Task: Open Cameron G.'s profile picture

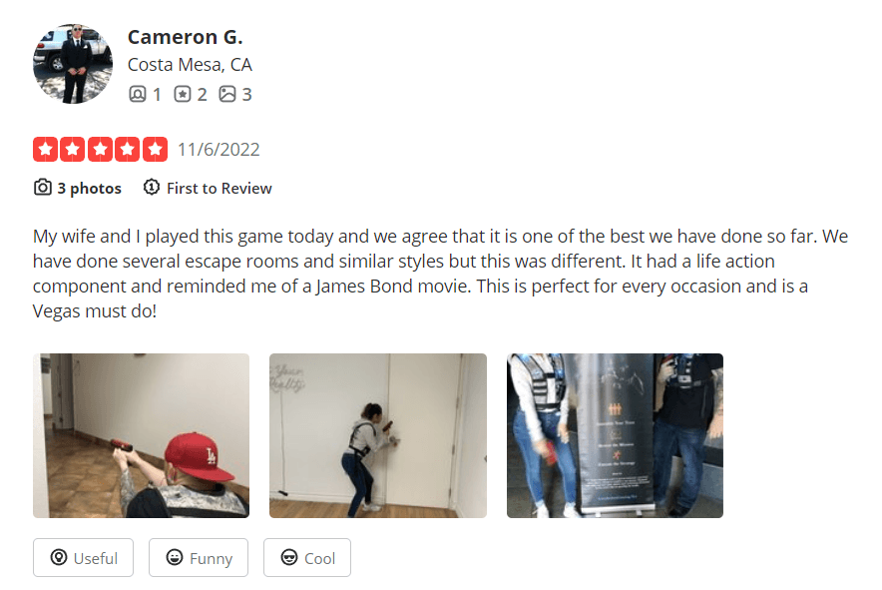Action: pyautogui.click(x=73, y=64)
